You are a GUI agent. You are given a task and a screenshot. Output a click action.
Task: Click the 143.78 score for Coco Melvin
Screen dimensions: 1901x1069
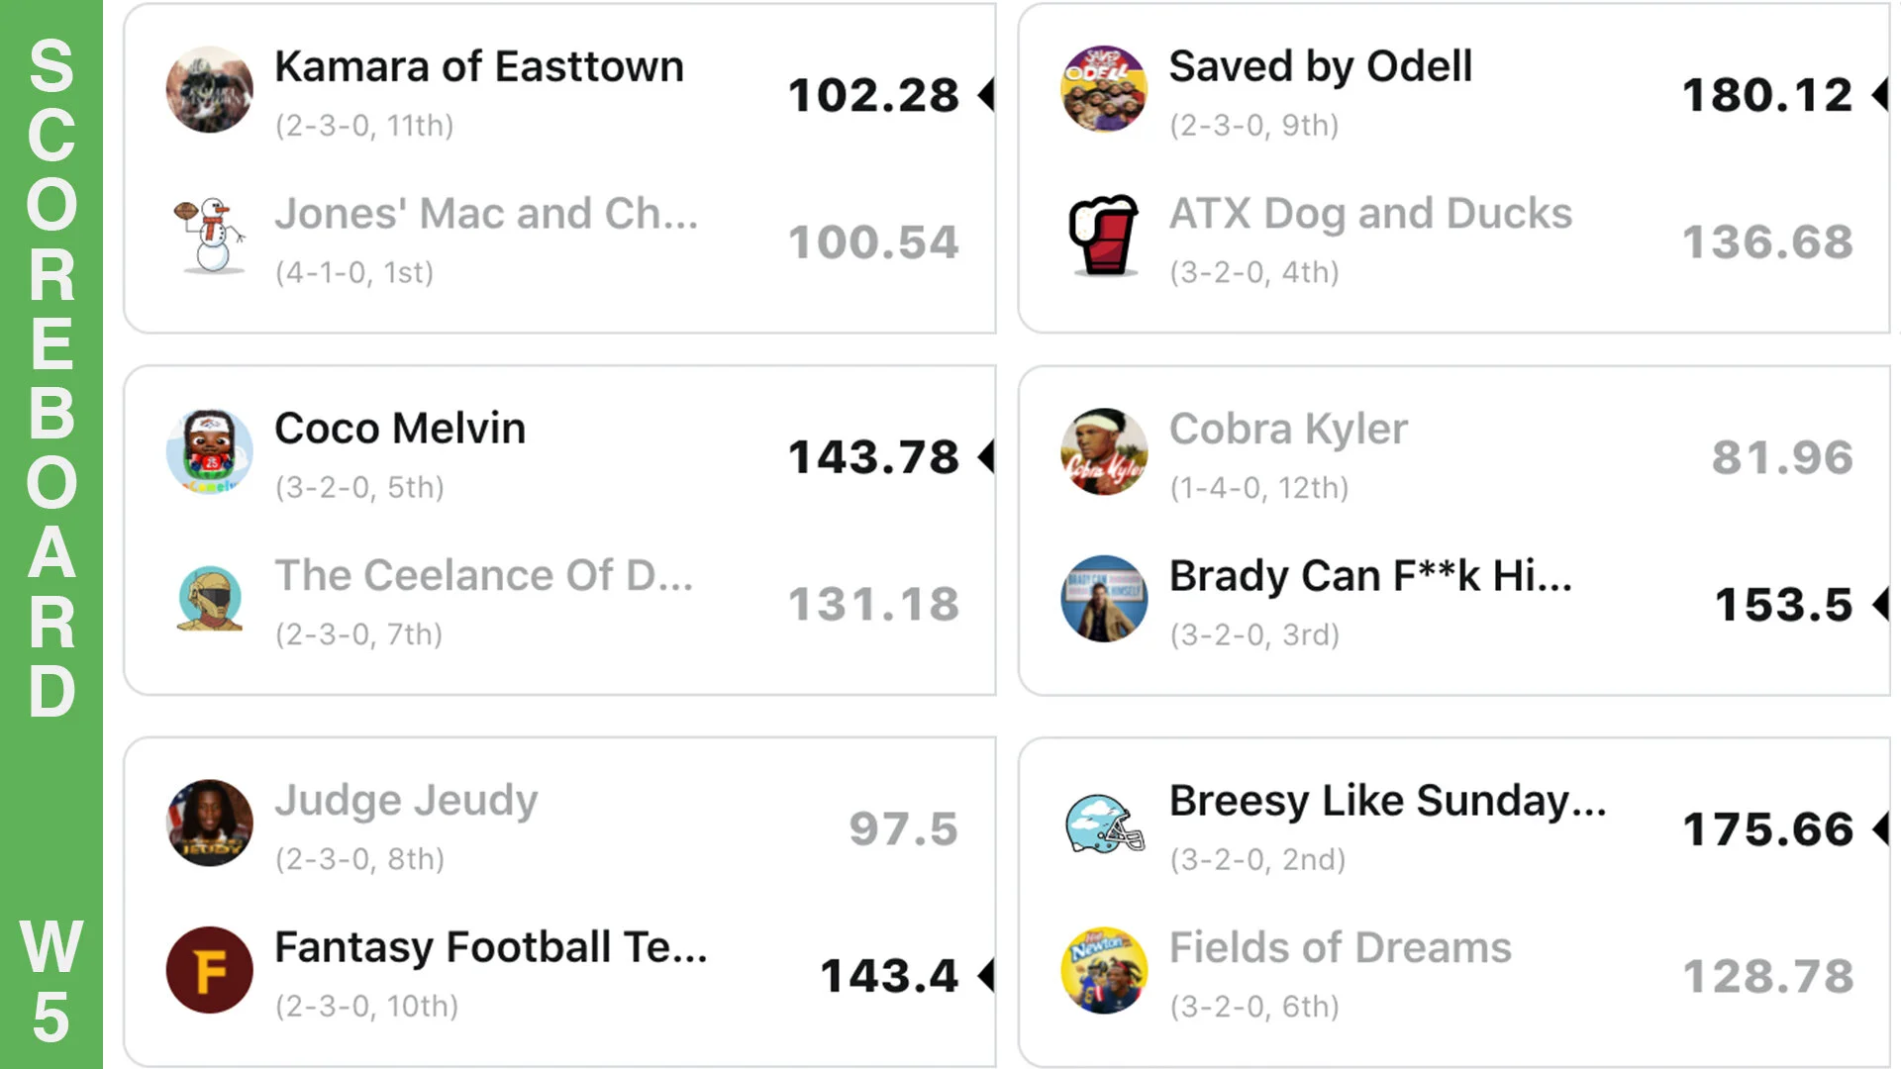point(873,457)
